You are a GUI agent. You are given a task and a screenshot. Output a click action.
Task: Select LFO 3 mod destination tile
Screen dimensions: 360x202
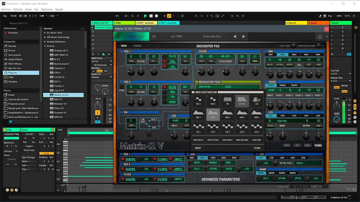coord(227,128)
